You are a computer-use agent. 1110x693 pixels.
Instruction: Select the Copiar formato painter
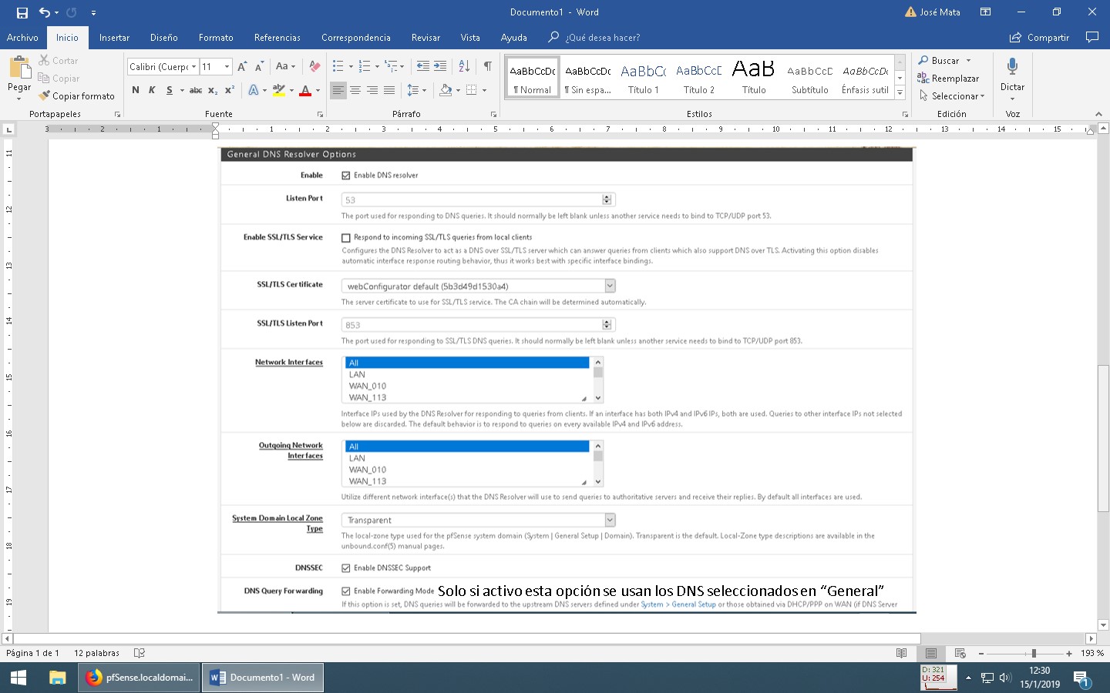[x=76, y=96]
